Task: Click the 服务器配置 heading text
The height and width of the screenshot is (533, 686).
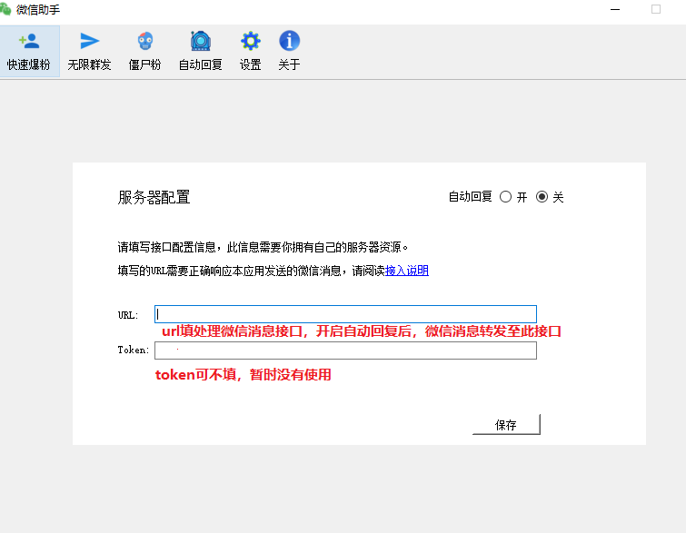Action: [x=154, y=197]
